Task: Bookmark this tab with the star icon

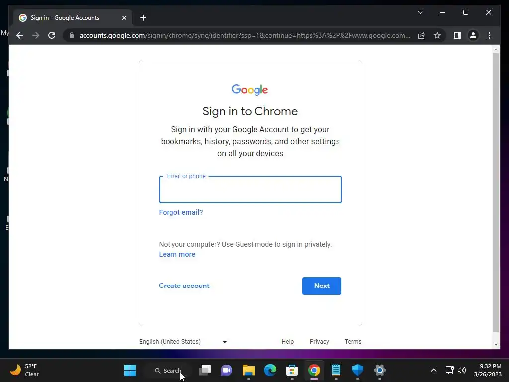Action: tap(437, 35)
